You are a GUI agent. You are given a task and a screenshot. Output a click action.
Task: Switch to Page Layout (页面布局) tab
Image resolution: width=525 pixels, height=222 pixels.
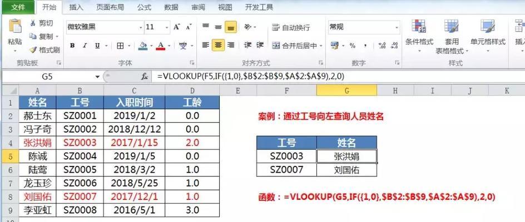[110, 7]
